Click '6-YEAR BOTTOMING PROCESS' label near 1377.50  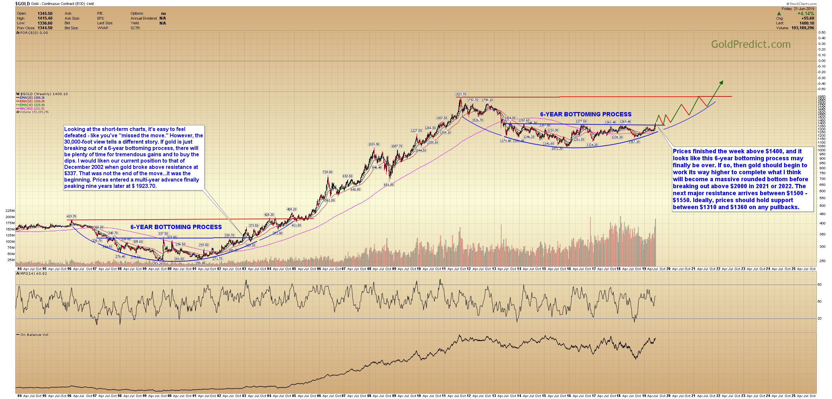(x=586, y=114)
